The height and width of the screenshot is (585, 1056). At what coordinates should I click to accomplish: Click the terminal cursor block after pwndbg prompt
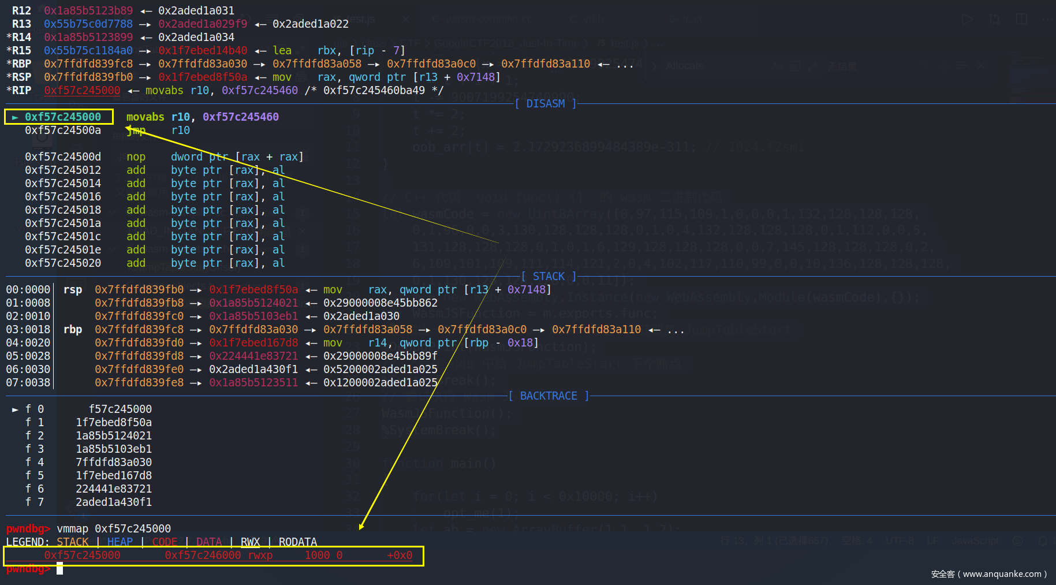pos(59,569)
